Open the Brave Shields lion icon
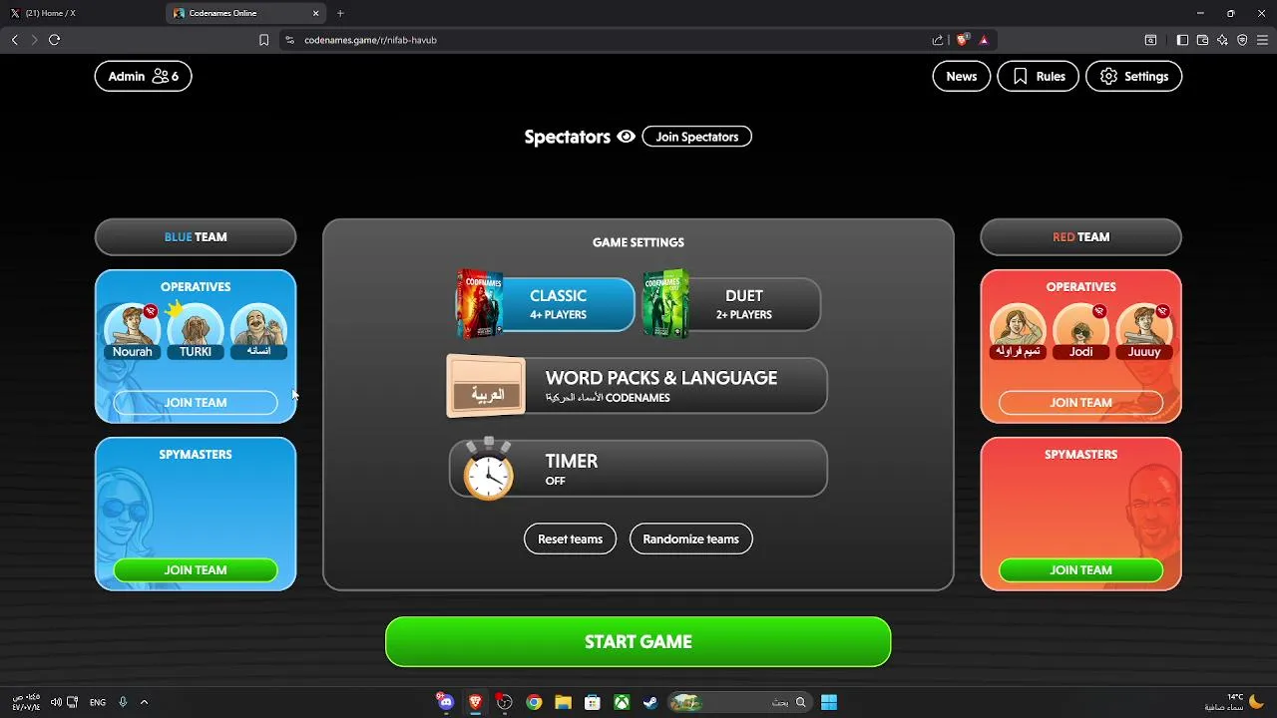The image size is (1277, 718). (x=962, y=40)
